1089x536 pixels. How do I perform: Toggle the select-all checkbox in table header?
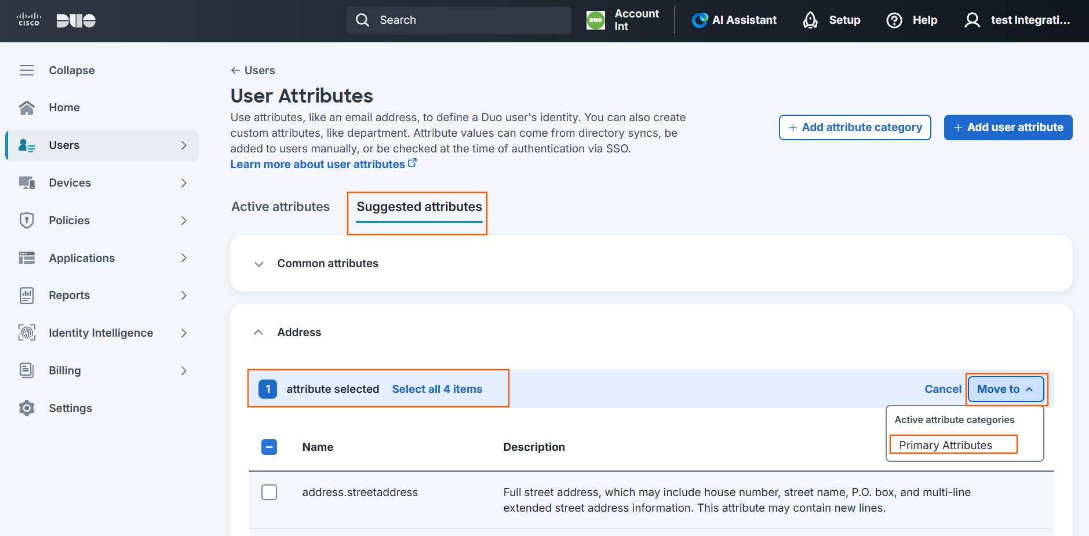(x=269, y=447)
